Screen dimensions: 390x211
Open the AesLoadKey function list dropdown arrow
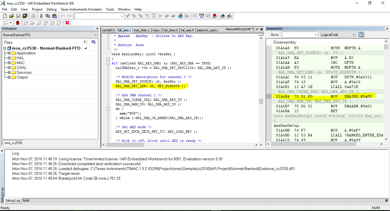click(x=257, y=29)
